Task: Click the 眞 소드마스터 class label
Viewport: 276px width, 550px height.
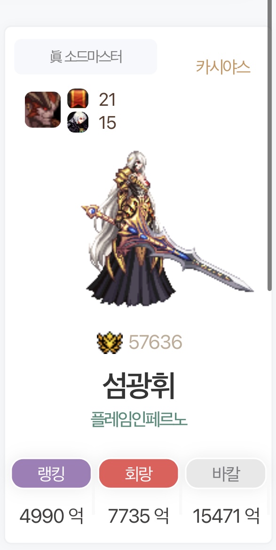Action: click(x=86, y=56)
